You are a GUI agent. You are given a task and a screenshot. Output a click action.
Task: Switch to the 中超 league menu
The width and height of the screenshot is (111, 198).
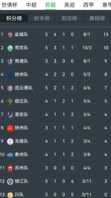click(x=31, y=5)
